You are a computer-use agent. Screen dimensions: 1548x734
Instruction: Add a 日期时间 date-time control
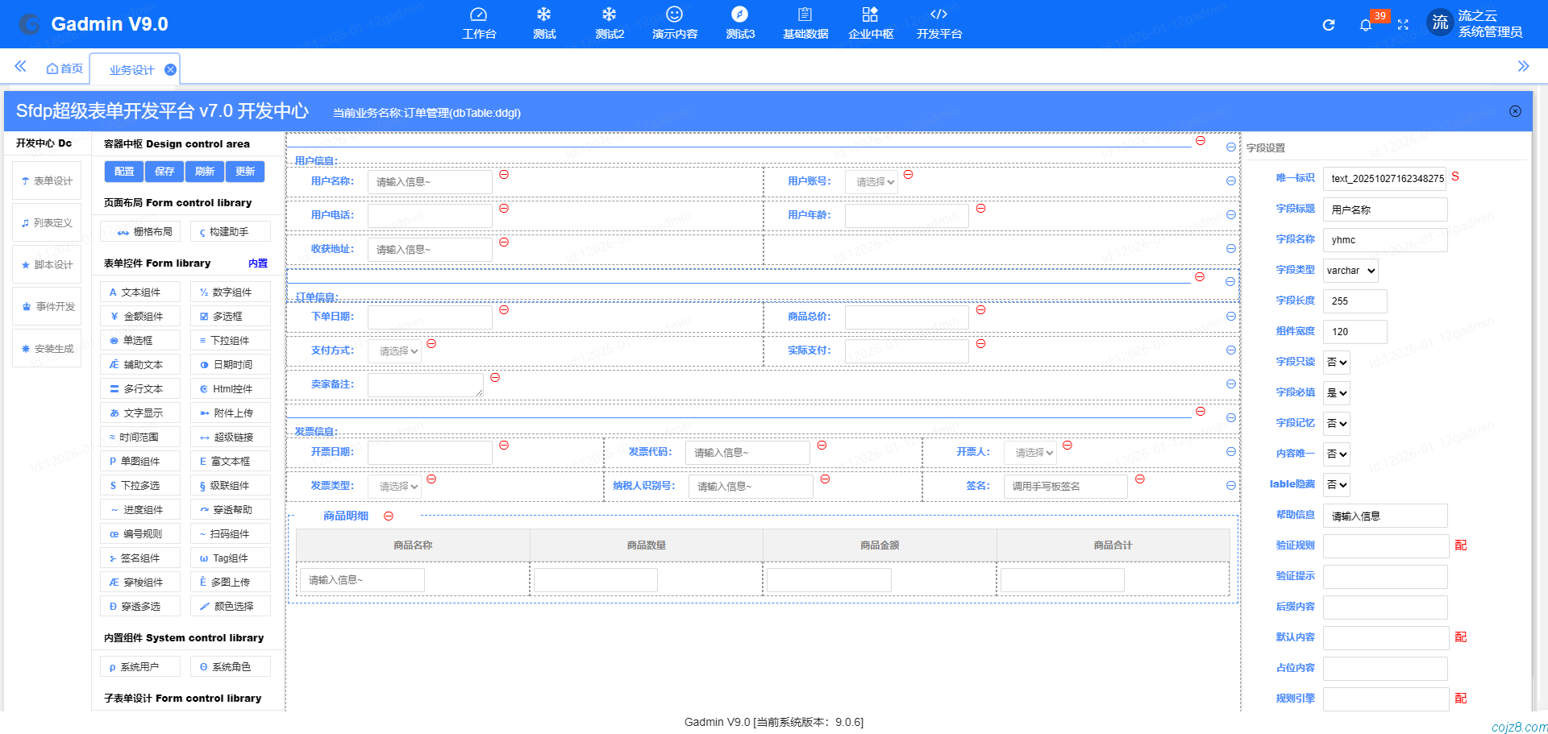230,364
